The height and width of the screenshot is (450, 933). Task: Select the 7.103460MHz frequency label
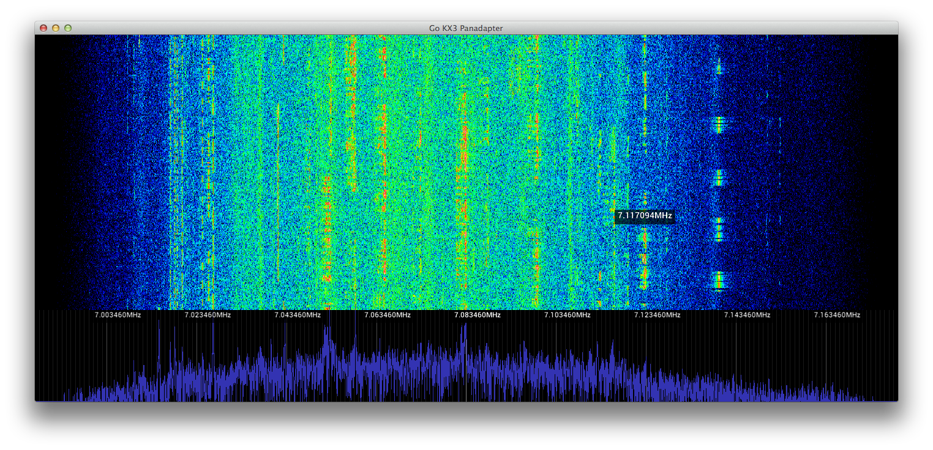click(x=568, y=315)
